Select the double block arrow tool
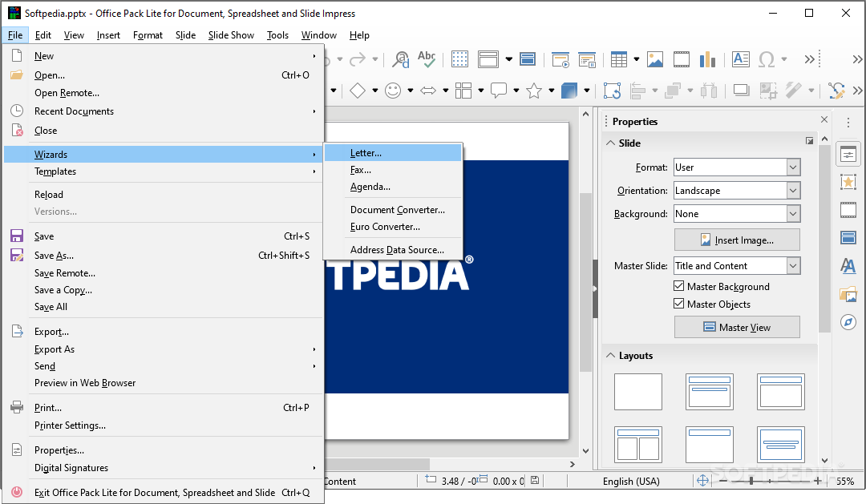This screenshot has width=866, height=504. click(x=428, y=91)
